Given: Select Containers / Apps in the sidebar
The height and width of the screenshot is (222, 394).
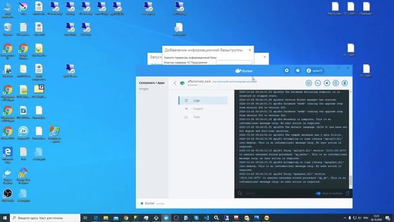Looking at the screenshot, I should pos(152,83).
